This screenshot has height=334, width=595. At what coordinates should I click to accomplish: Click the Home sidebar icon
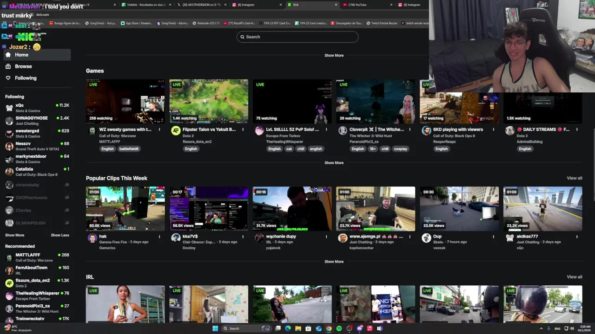click(8, 55)
